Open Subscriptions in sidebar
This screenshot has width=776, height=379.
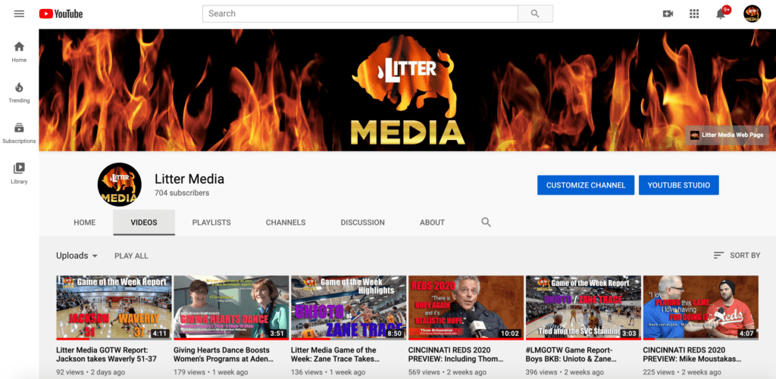(19, 133)
